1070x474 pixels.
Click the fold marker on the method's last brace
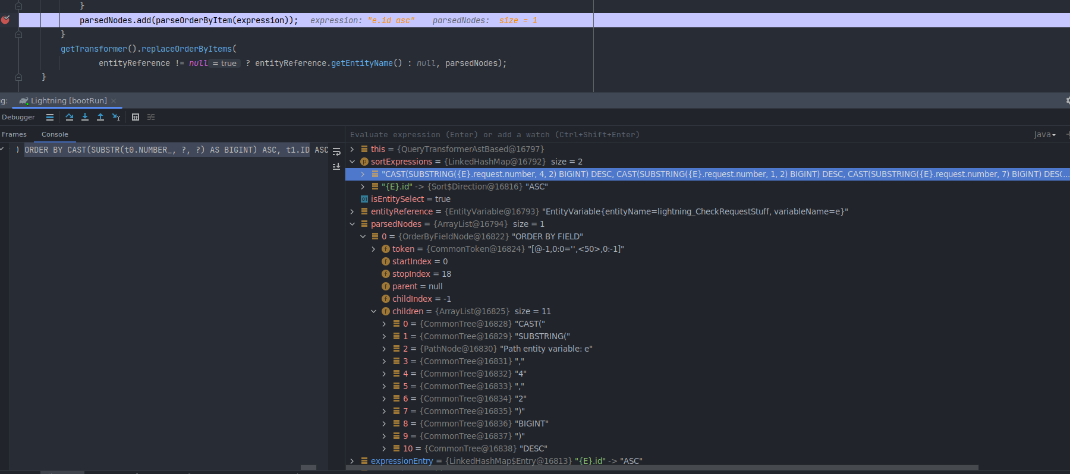(18, 77)
